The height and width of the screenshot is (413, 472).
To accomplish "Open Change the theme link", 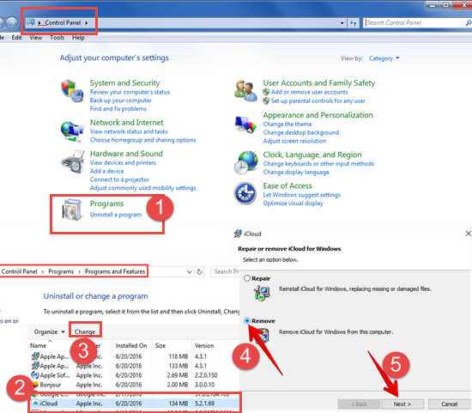I will [x=287, y=125].
